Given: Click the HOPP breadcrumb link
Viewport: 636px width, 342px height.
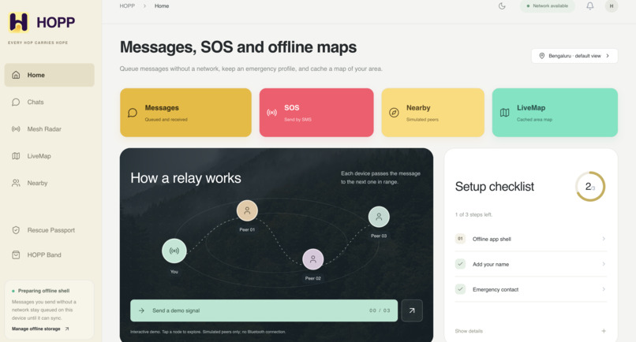Looking at the screenshot, I should (x=127, y=6).
